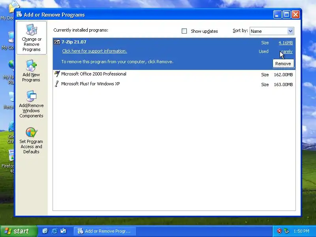Open the 7-Zip support information link
The width and height of the screenshot is (316, 237).
point(94,51)
